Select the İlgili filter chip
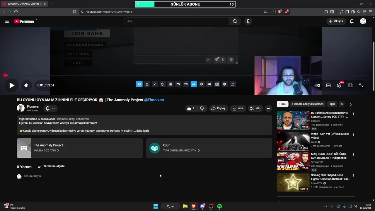 [x=332, y=104]
